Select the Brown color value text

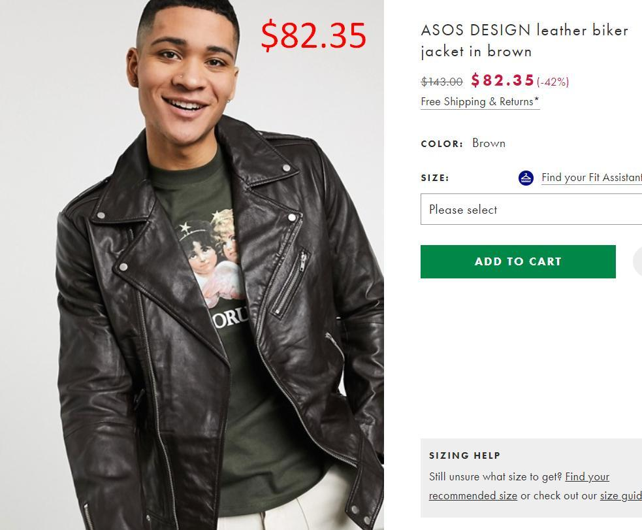(489, 143)
